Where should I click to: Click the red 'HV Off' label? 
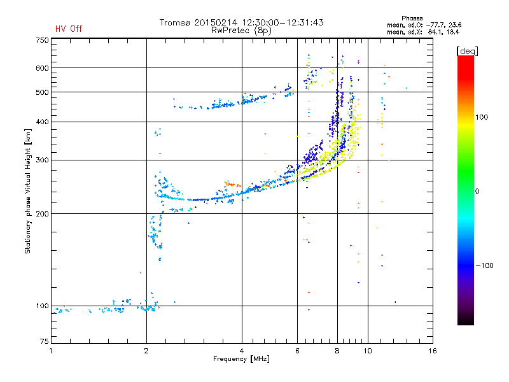(x=69, y=29)
